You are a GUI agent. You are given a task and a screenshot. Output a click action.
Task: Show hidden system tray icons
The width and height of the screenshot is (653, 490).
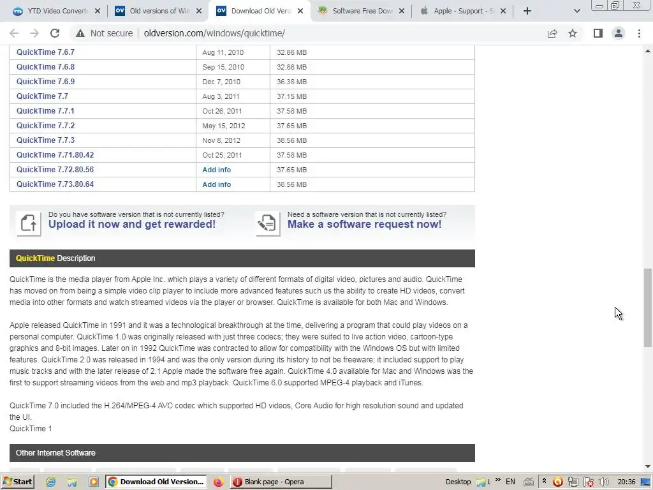(x=544, y=481)
